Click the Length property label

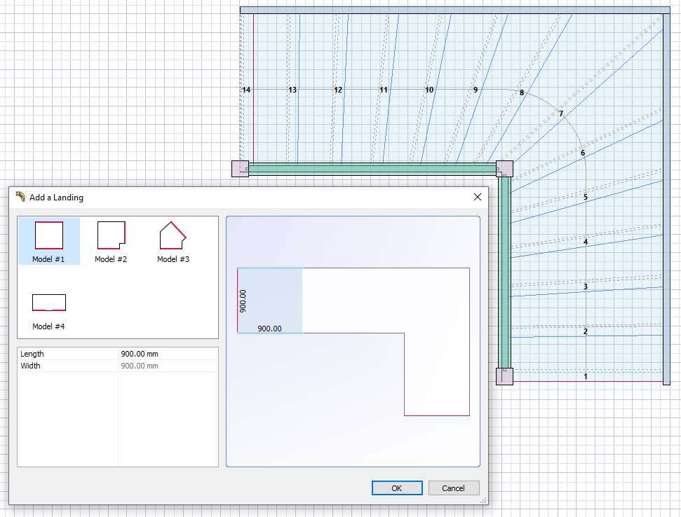[x=32, y=354]
